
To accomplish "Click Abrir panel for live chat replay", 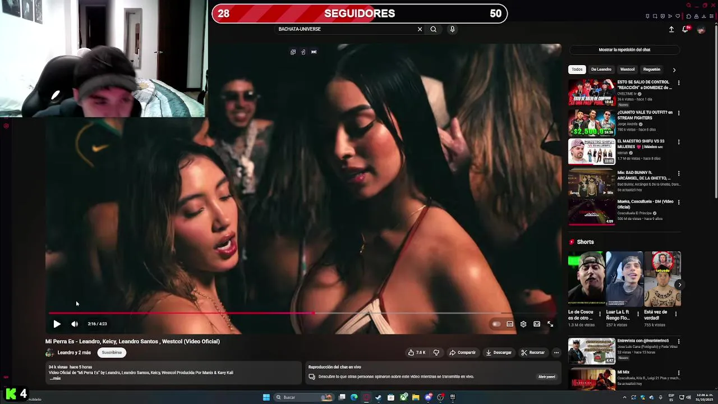I will click(x=546, y=377).
